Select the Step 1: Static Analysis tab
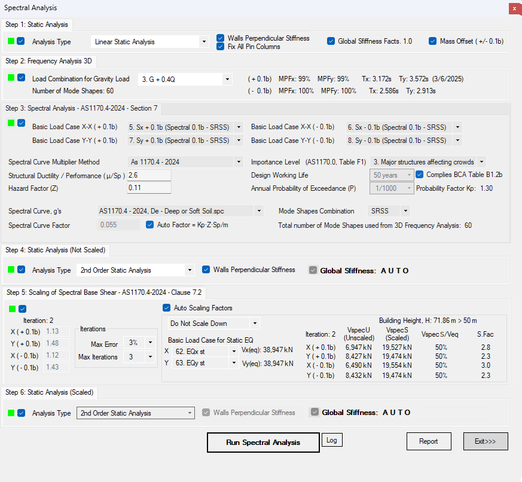 click(x=37, y=25)
